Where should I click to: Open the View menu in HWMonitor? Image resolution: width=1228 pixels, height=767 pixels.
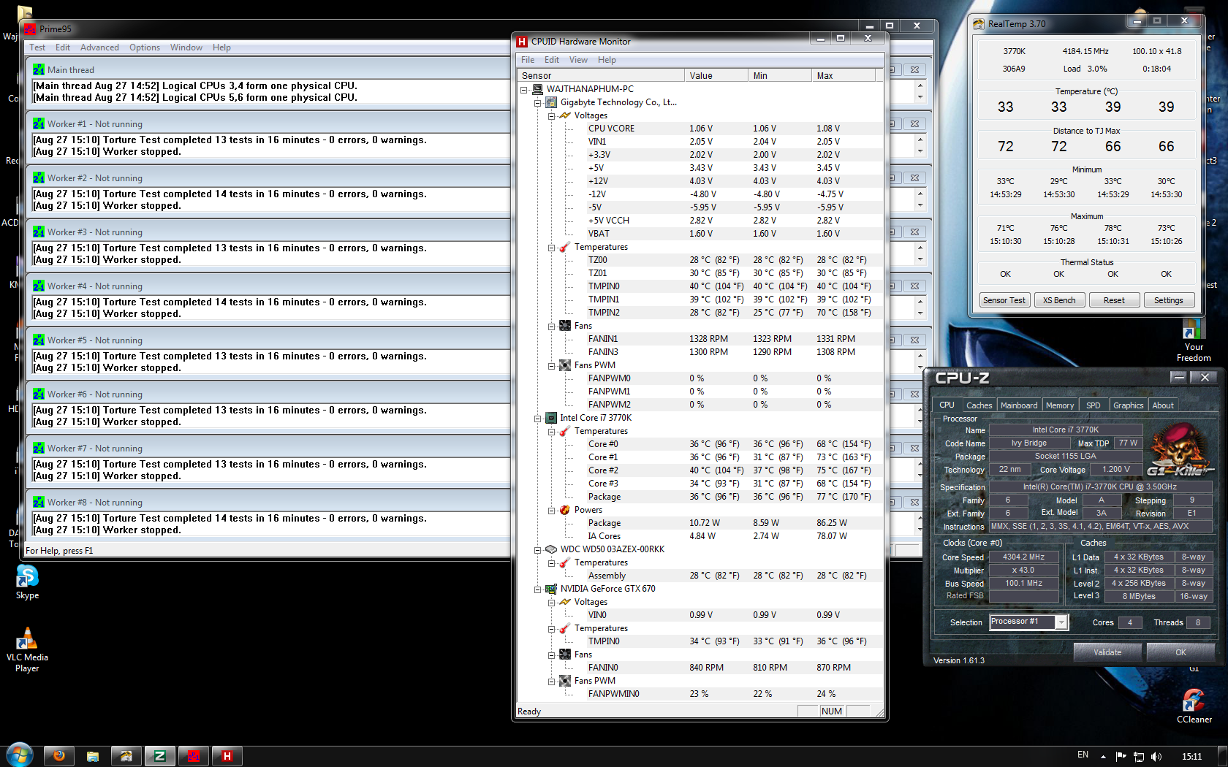(x=578, y=60)
